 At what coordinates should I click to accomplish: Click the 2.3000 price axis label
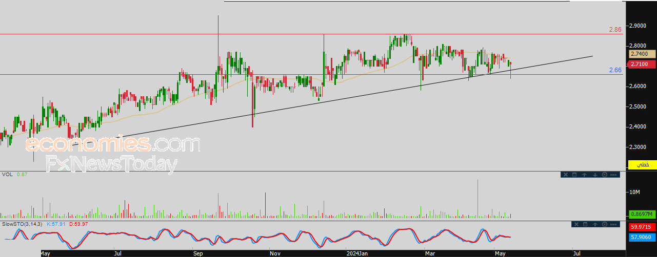pyautogui.click(x=639, y=147)
